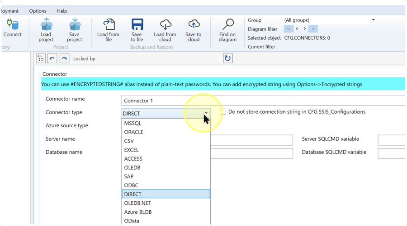
Task: Click Selected object CFG.CONNECTORS: 0 text
Action: [x=307, y=38]
